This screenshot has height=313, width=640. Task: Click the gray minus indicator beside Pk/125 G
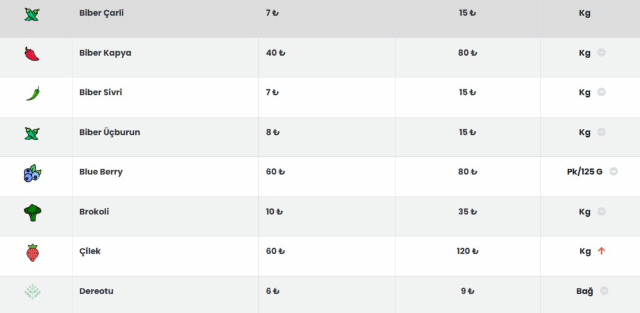click(614, 171)
